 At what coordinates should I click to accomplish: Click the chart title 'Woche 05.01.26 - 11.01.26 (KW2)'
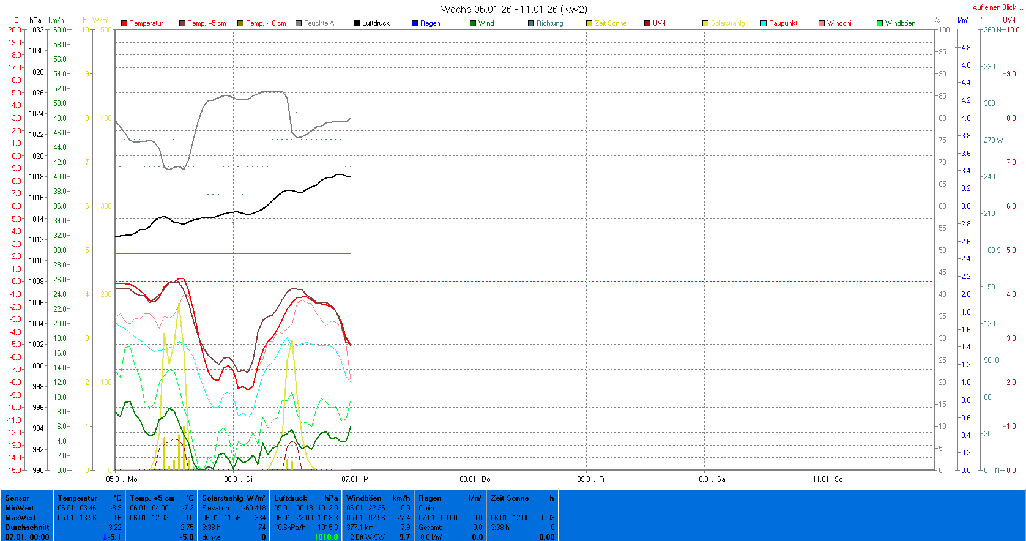[x=513, y=9]
